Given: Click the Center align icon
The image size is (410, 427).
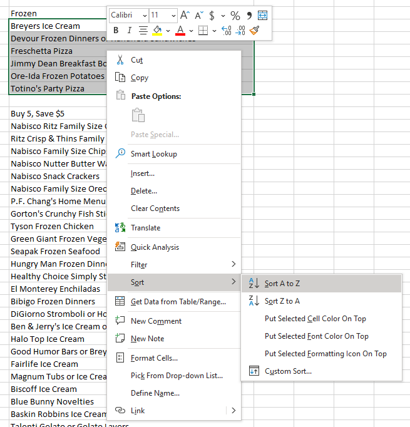Looking at the screenshot, I should click(143, 30).
